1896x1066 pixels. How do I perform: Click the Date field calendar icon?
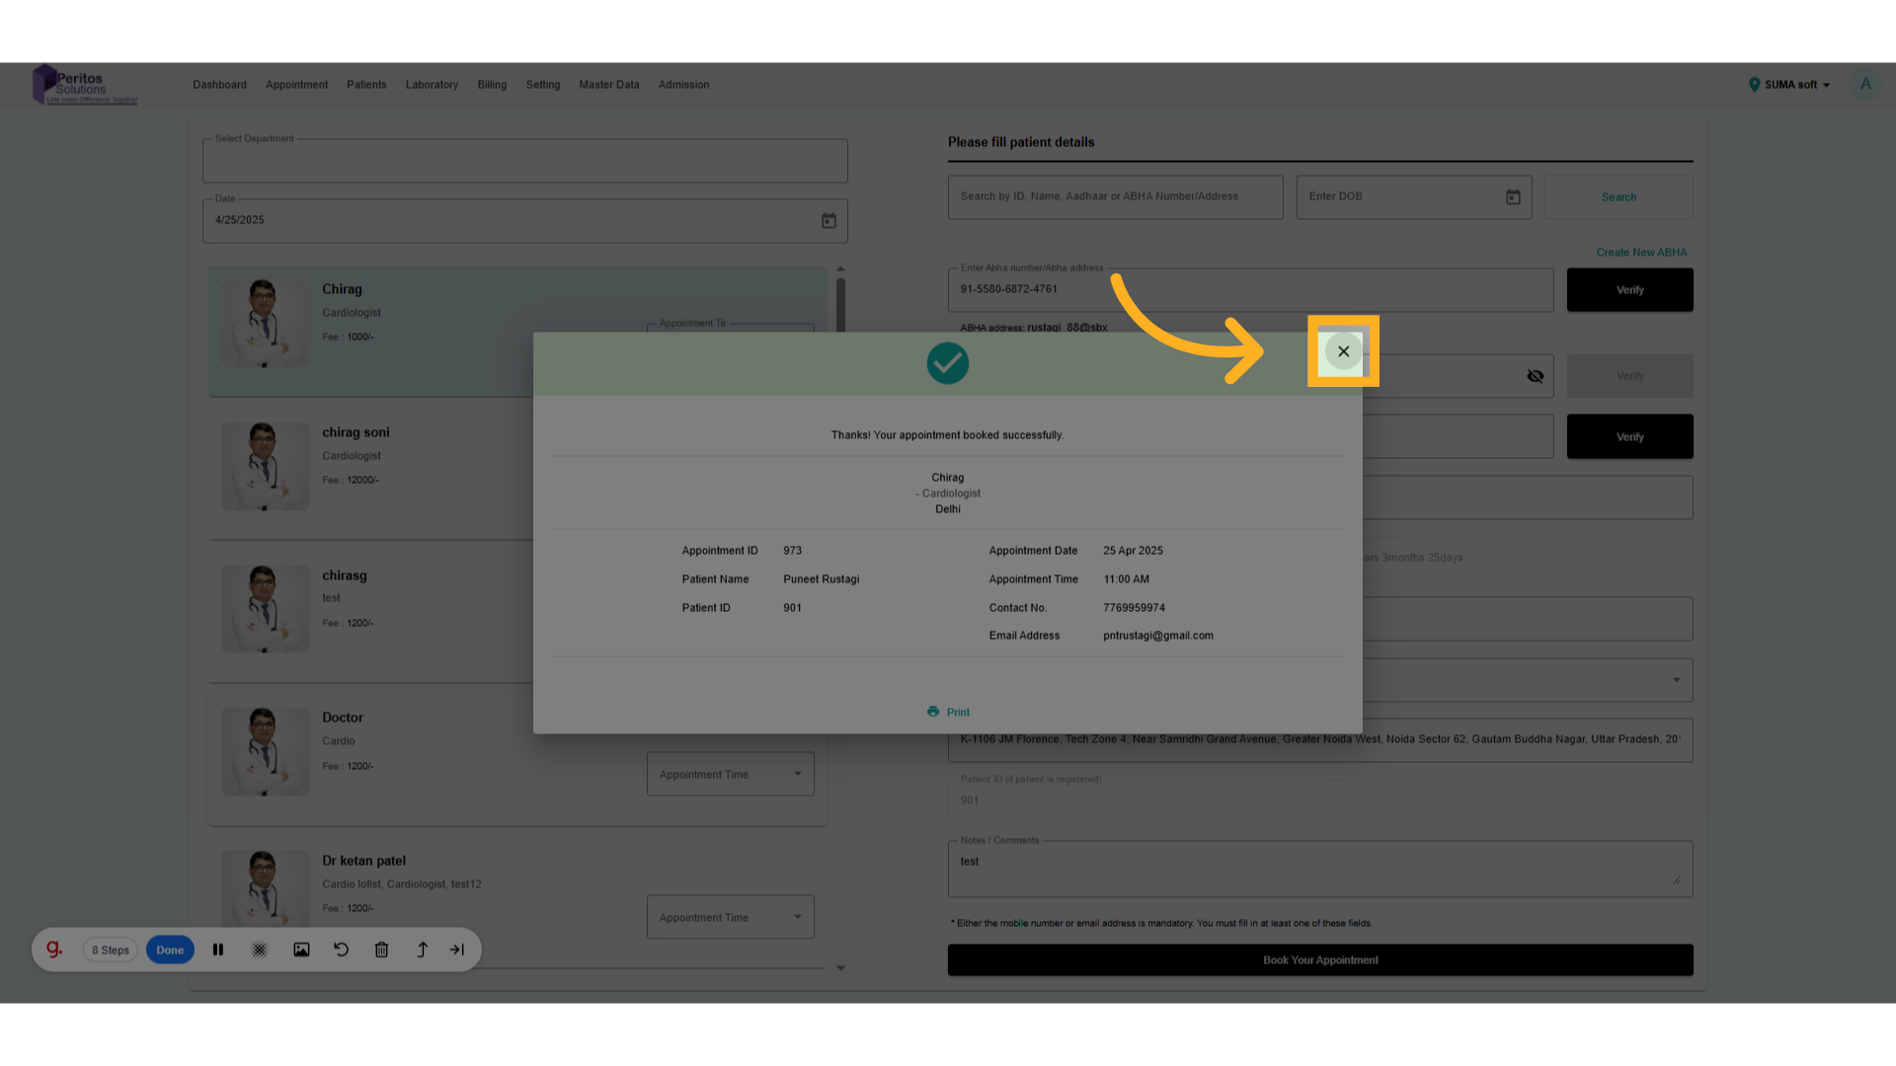[x=829, y=221]
